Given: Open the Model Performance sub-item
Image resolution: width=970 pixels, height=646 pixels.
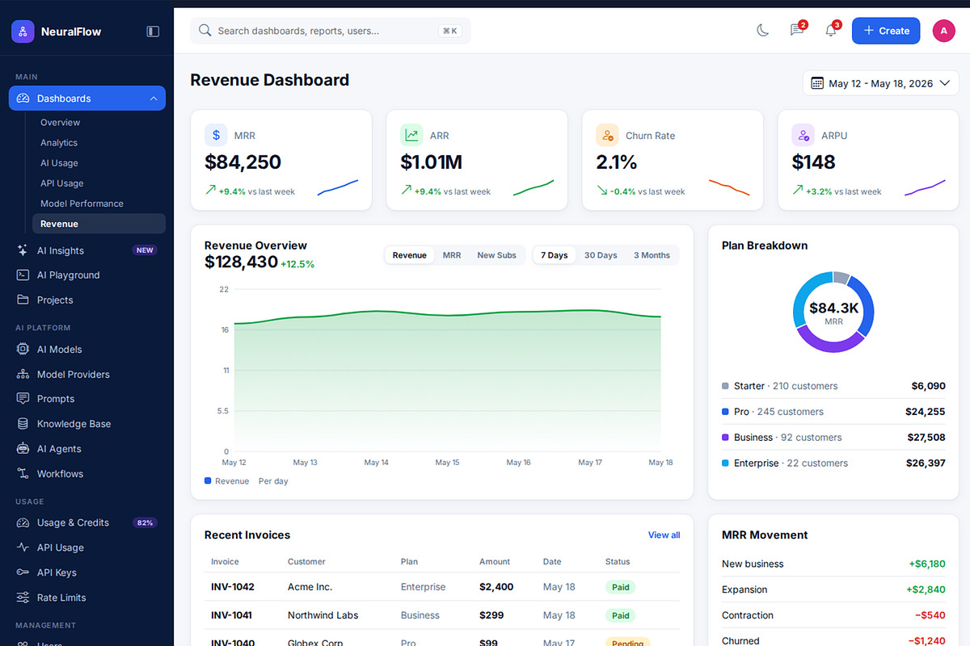Looking at the screenshot, I should pyautogui.click(x=99, y=203).
